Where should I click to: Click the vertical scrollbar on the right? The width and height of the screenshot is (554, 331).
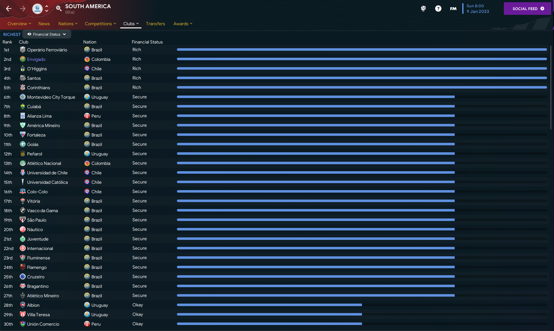[551, 88]
